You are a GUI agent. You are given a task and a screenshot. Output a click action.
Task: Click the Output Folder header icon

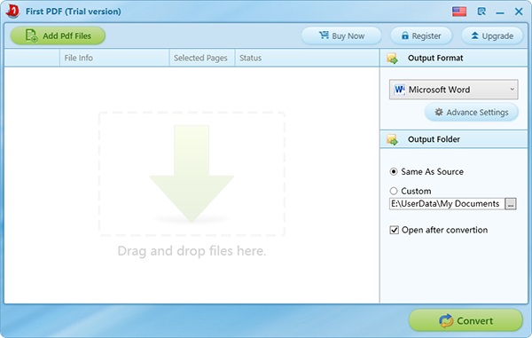pos(392,139)
